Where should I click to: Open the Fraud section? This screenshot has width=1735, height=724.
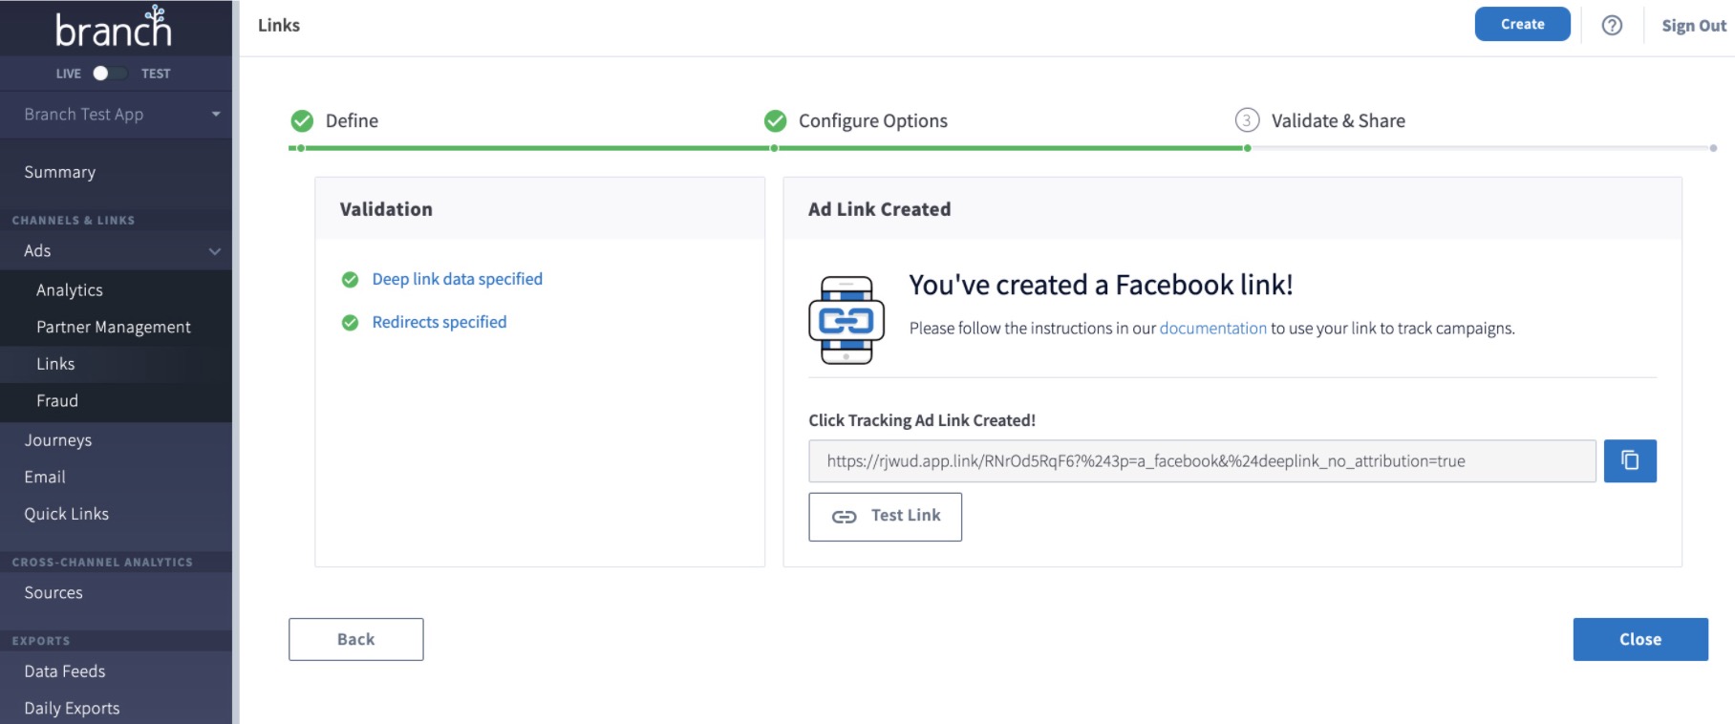click(x=57, y=401)
